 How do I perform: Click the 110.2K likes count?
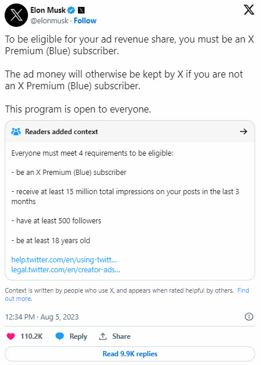(x=31, y=336)
